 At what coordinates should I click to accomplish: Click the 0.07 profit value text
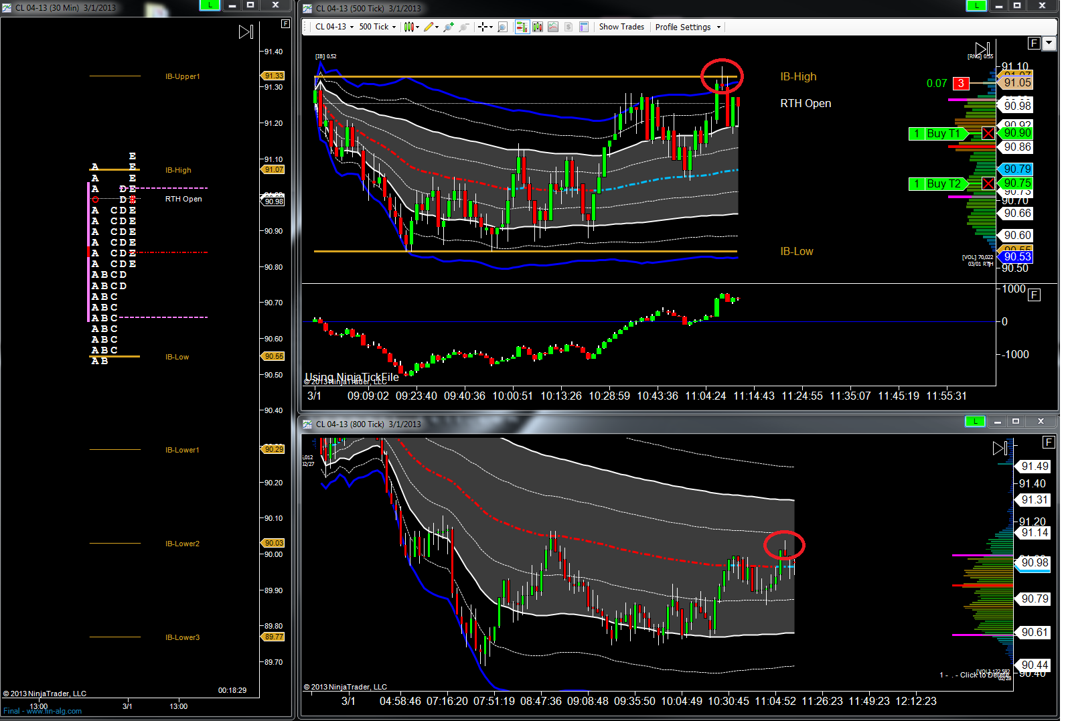937,83
